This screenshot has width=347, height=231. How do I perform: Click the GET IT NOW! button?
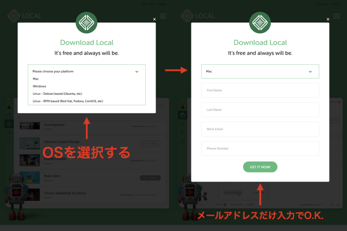coord(260,167)
